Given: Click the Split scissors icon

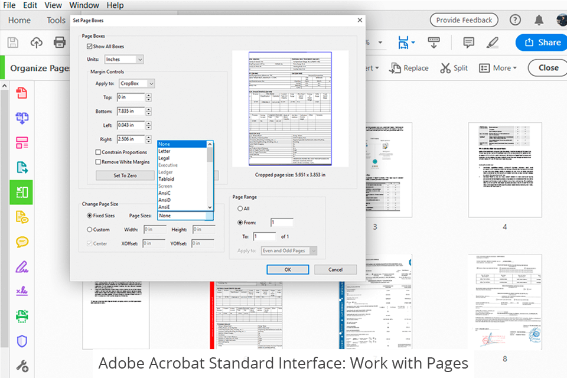Looking at the screenshot, I should click(445, 68).
